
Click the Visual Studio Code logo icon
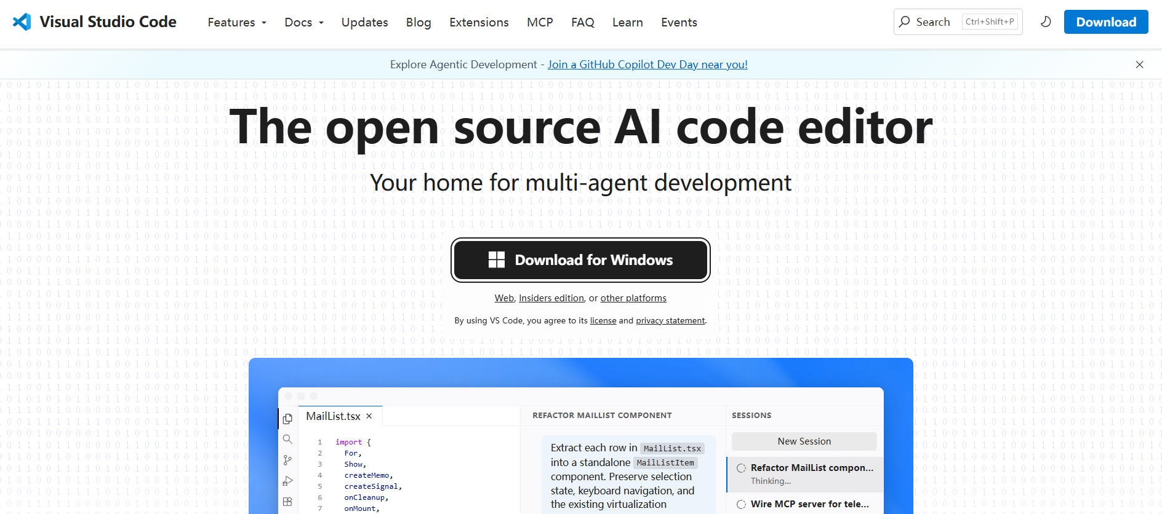[x=22, y=22]
